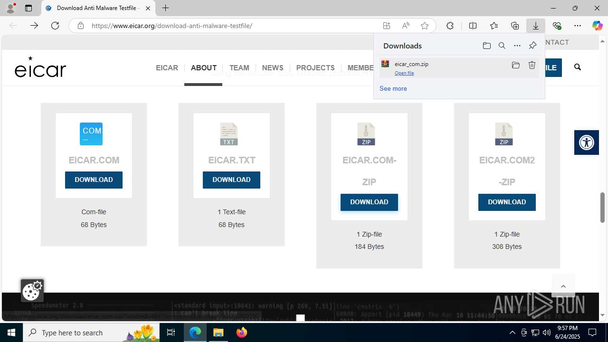
Task: Show hidden system tray icons
Action: tap(512, 332)
